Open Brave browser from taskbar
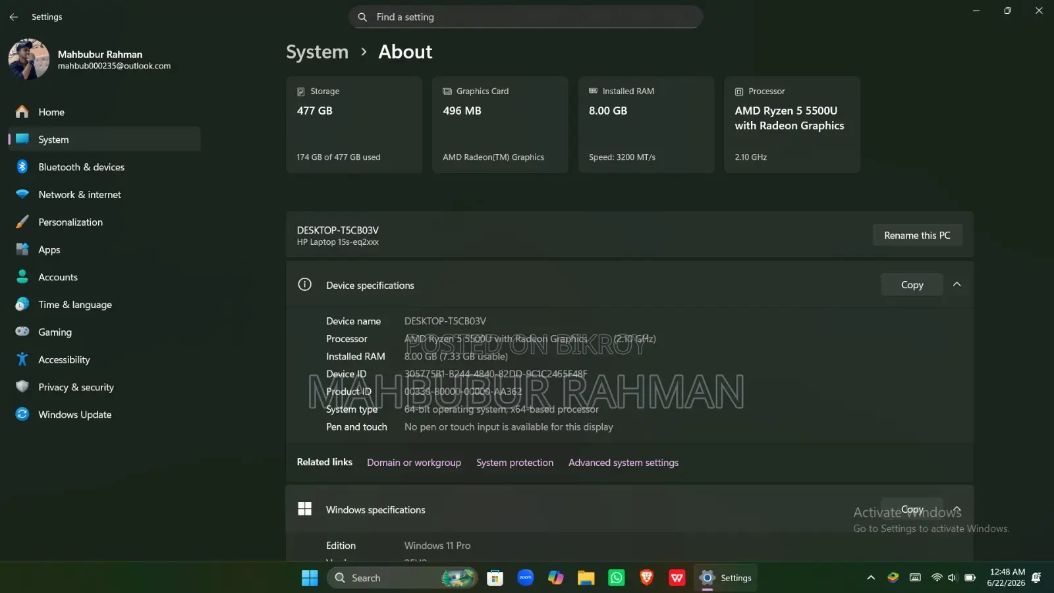This screenshot has height=593, width=1054. (x=646, y=578)
